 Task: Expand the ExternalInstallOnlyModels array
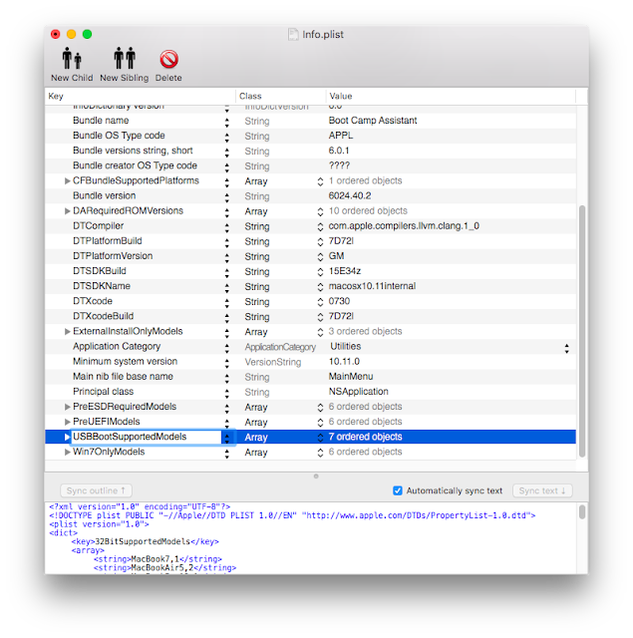(x=68, y=332)
